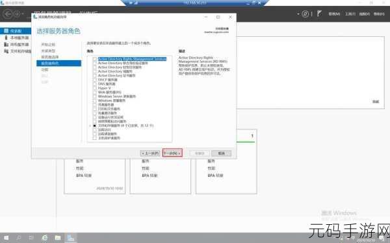Select the Windows Server 更新服务 role text
The image size is (390, 243).
pos(117,97)
